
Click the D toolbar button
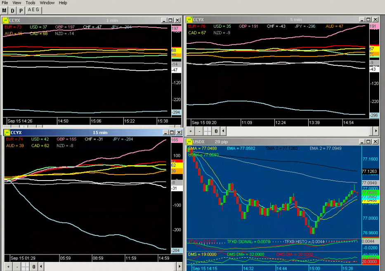(x=12, y=11)
